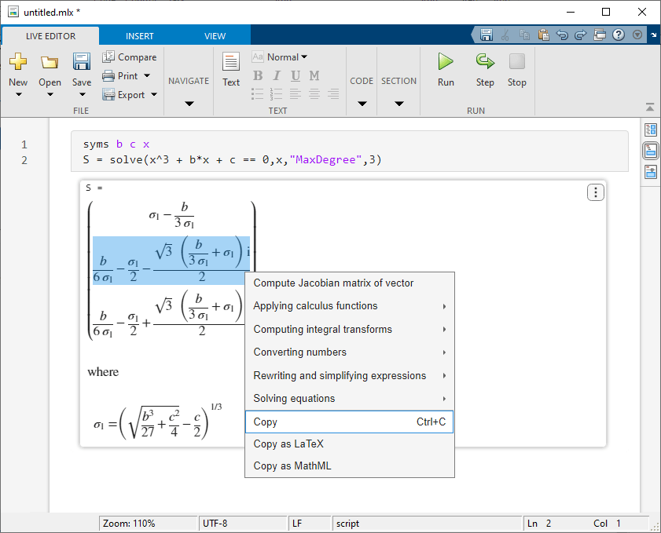This screenshot has width=661, height=533.
Task: Click the quick access Paste clipboard icon
Action: 543,35
